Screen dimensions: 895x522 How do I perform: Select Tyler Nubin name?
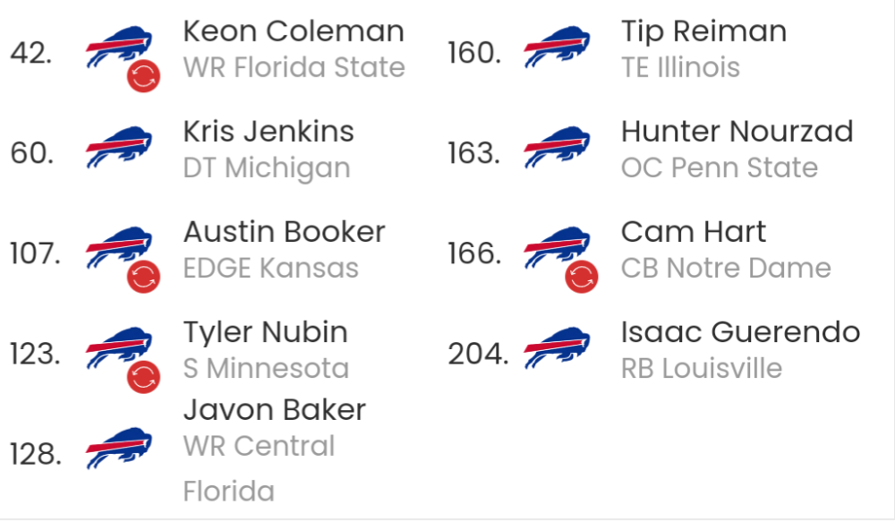tap(266, 332)
